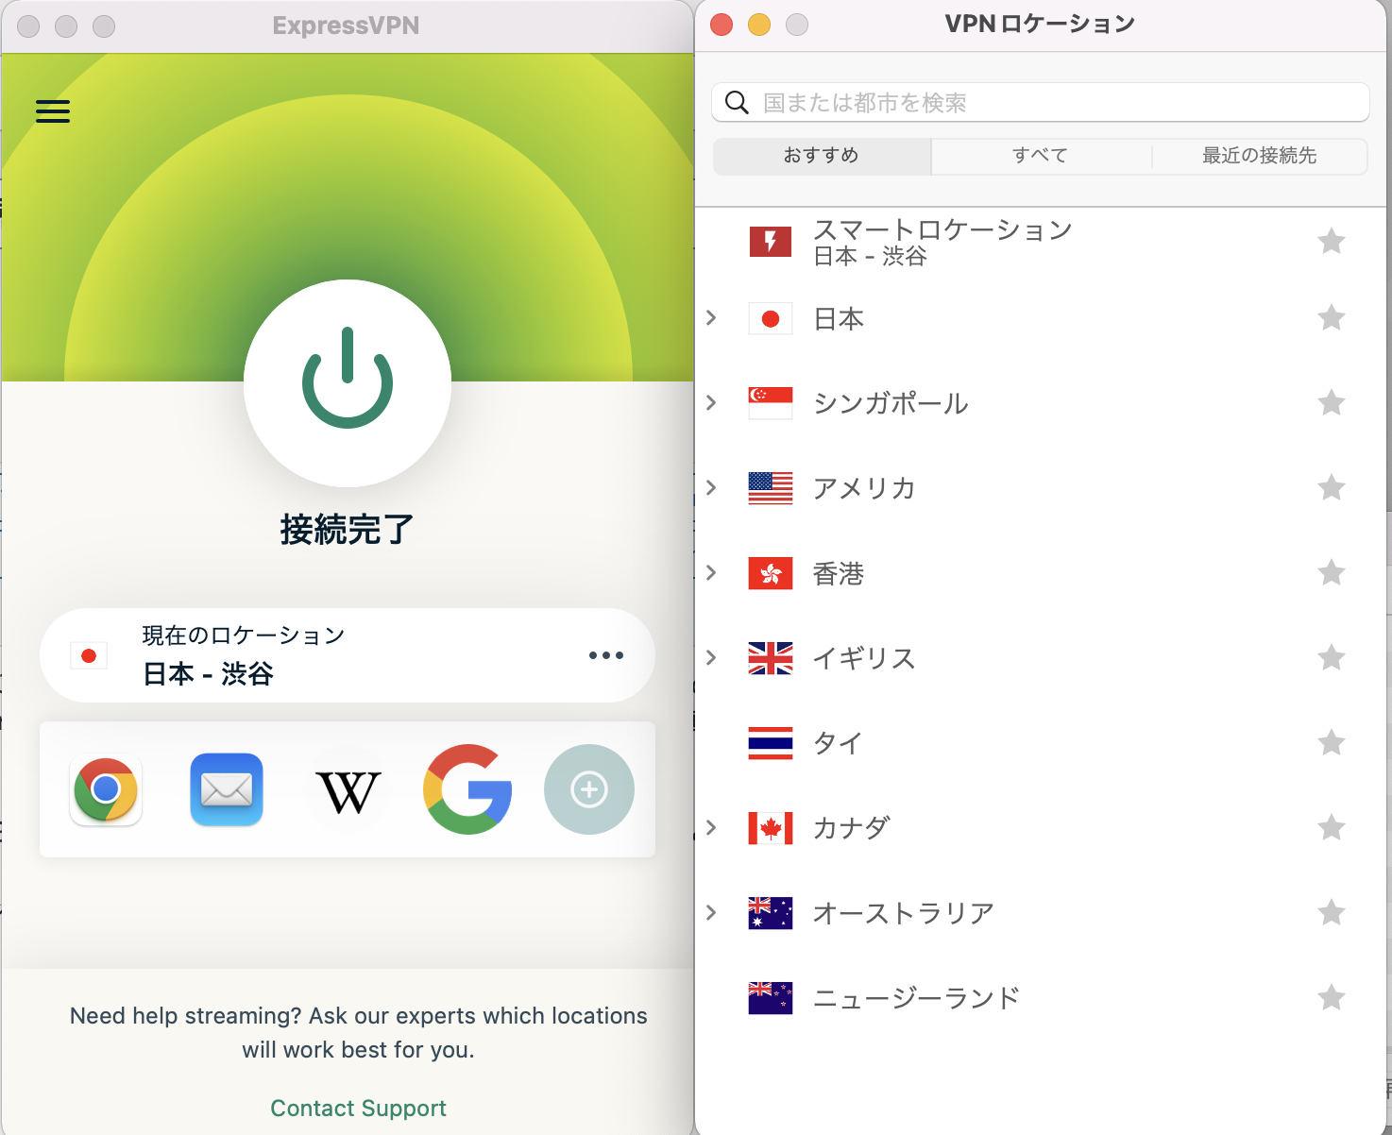Add a new shortcut with the plus icon
This screenshot has height=1135, width=1392.
[589, 789]
